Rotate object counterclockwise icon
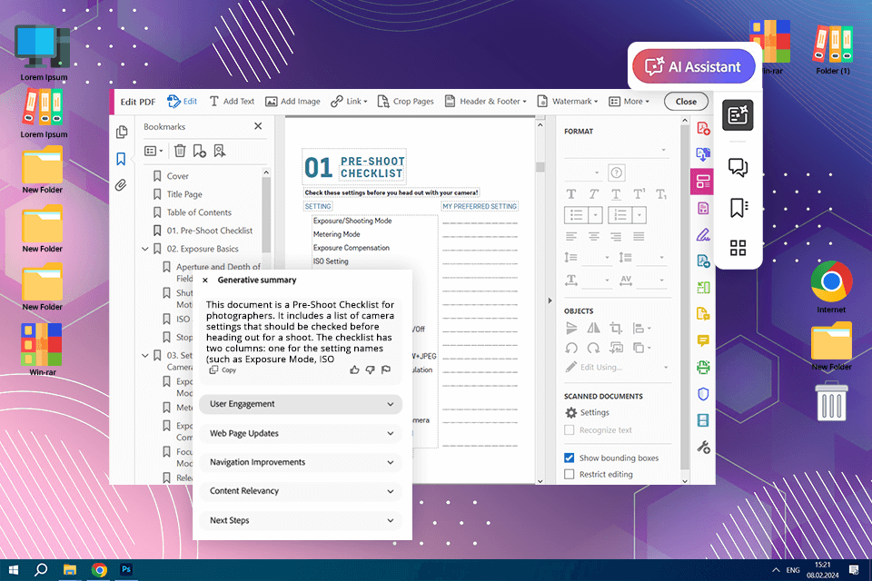The width and height of the screenshot is (872, 581). (x=571, y=348)
